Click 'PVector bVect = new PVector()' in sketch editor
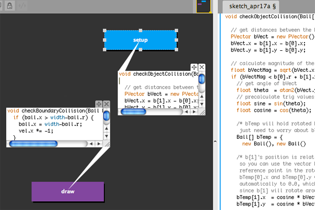Image resolution: width=315 pixels, height=210 pixels. tap(272, 36)
